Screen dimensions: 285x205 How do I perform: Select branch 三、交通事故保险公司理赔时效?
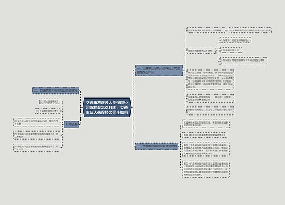157,146
